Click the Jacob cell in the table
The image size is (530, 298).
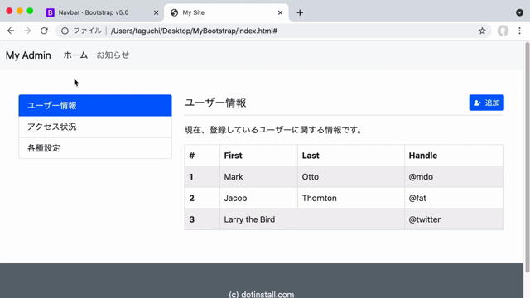point(258,198)
